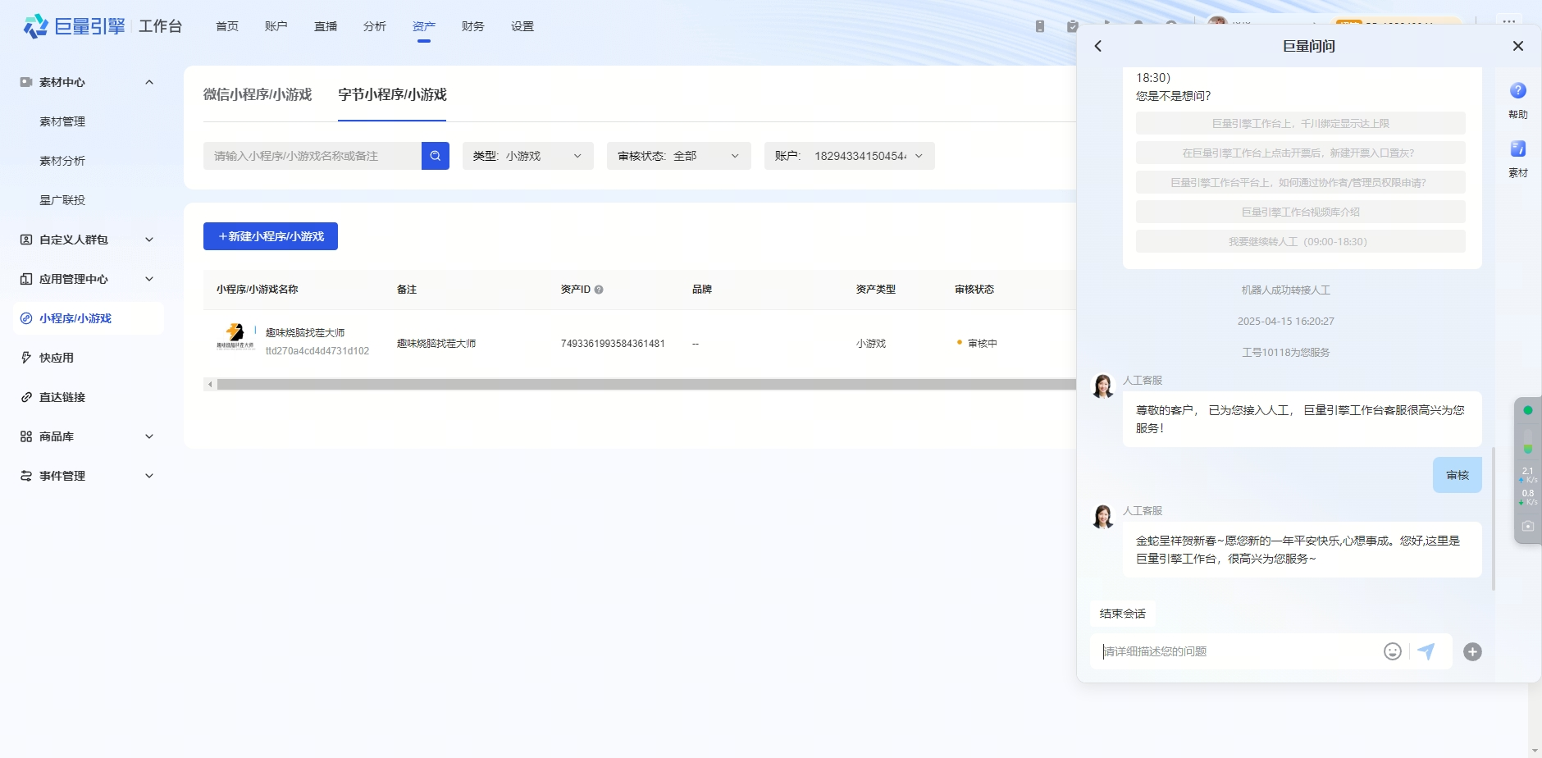This screenshot has height=758, width=1542.
Task: Expand the 应用管理中心 section
Action: 149,279
